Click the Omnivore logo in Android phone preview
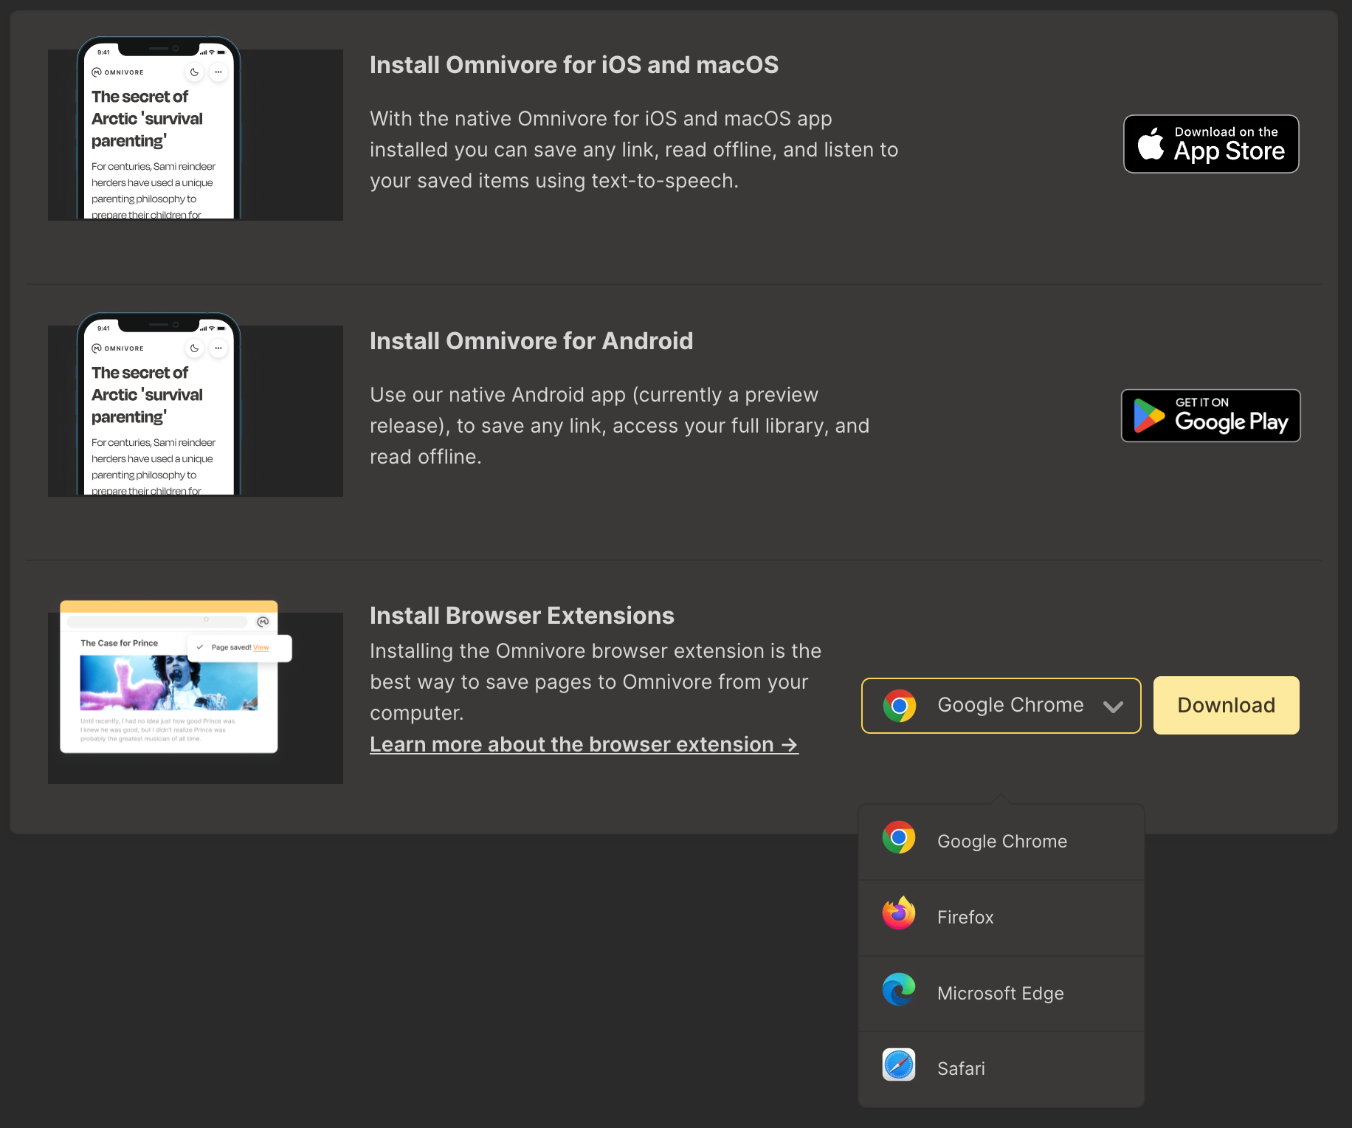 point(118,348)
